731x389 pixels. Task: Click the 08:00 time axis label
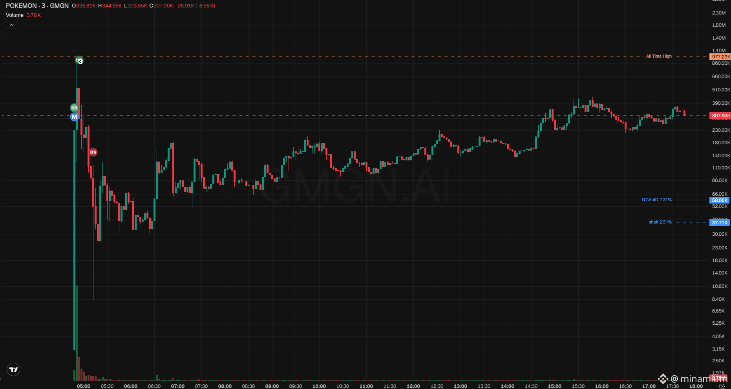pos(225,386)
